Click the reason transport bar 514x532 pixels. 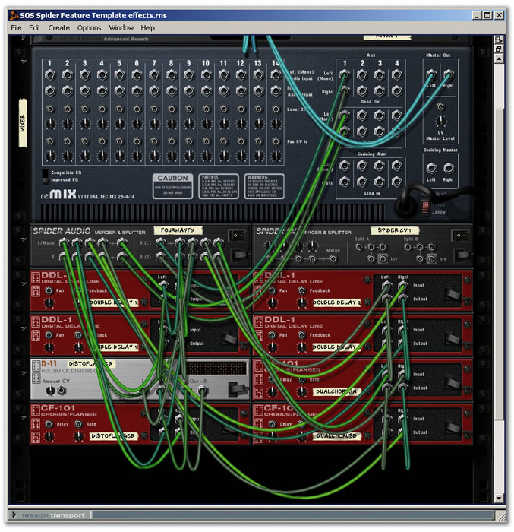tap(257, 515)
